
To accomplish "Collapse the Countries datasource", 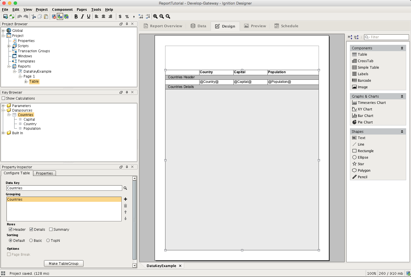I will (x=9, y=115).
